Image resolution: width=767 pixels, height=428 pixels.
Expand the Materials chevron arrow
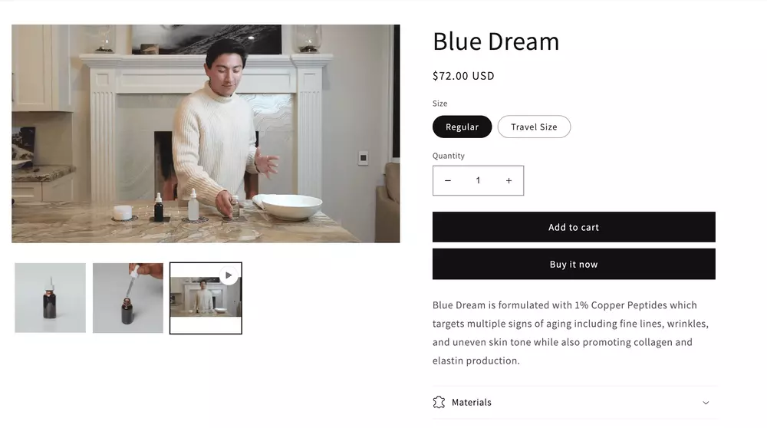pyautogui.click(x=706, y=403)
